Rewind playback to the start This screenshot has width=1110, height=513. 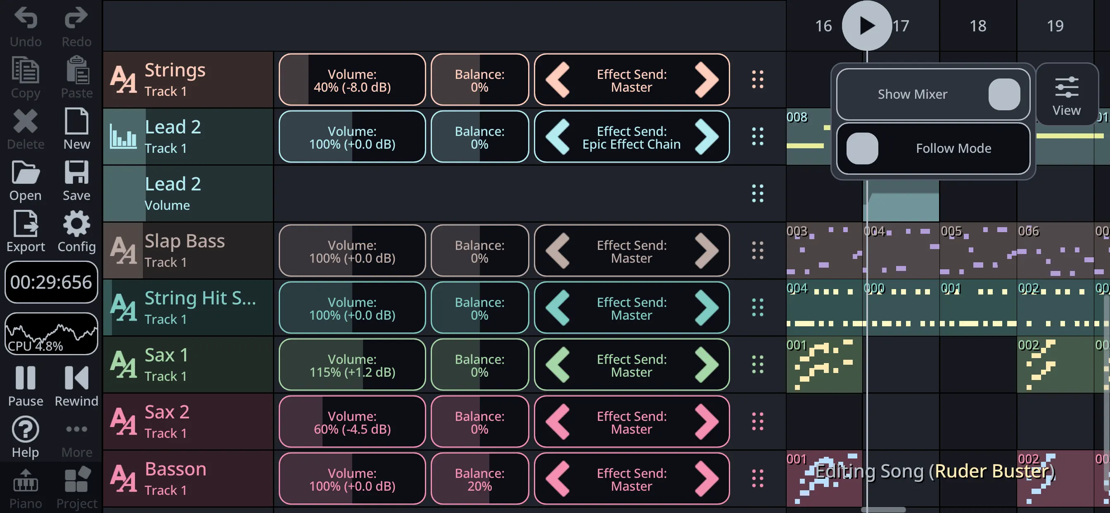[76, 378]
